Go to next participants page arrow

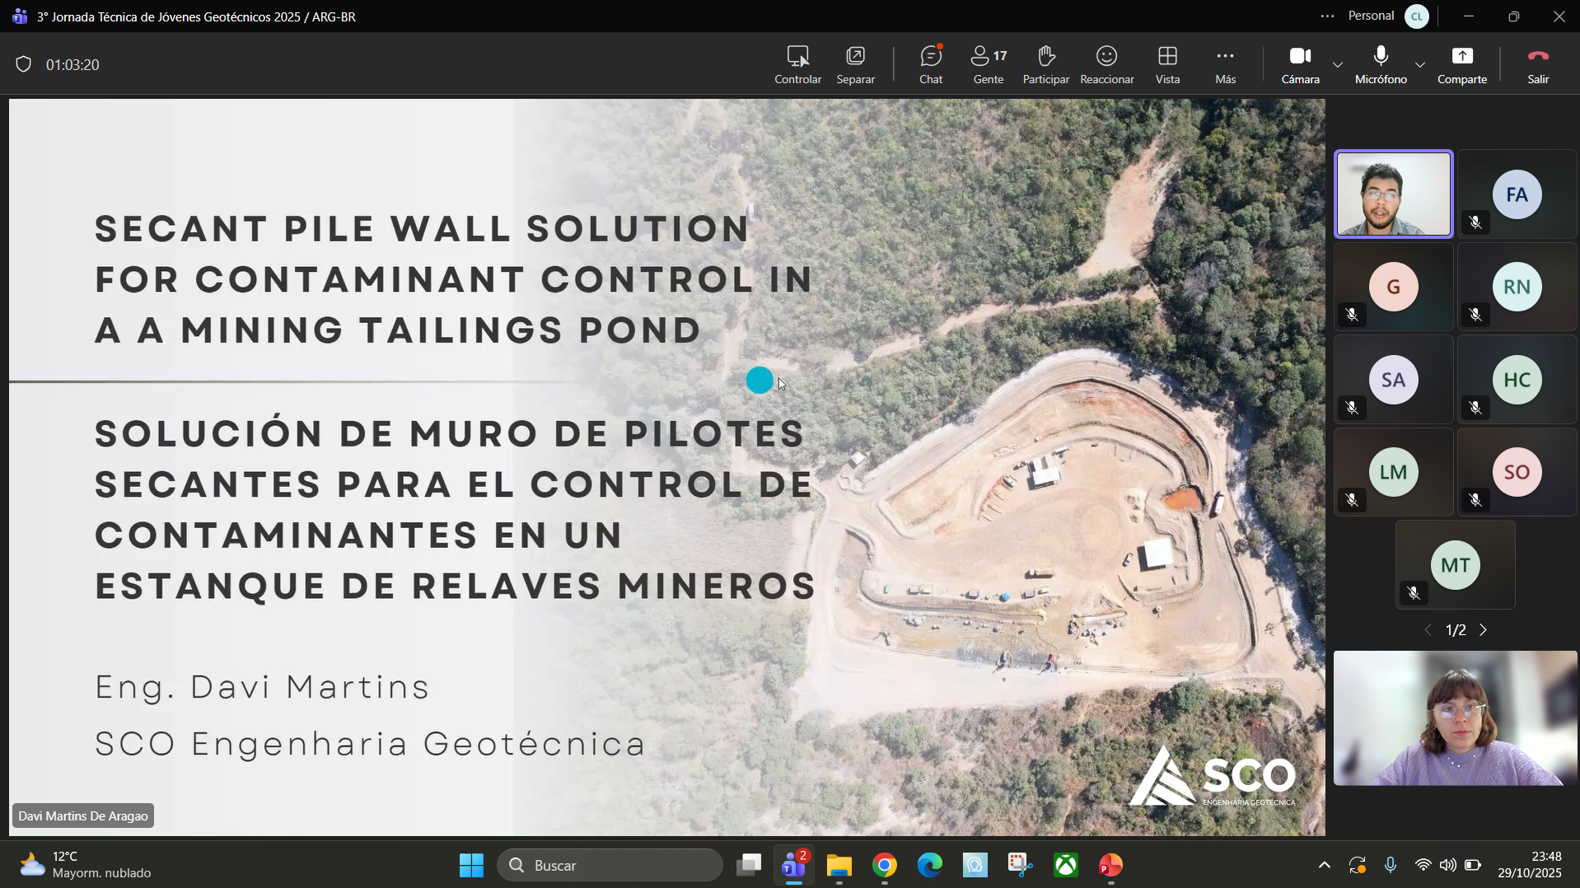1484,630
